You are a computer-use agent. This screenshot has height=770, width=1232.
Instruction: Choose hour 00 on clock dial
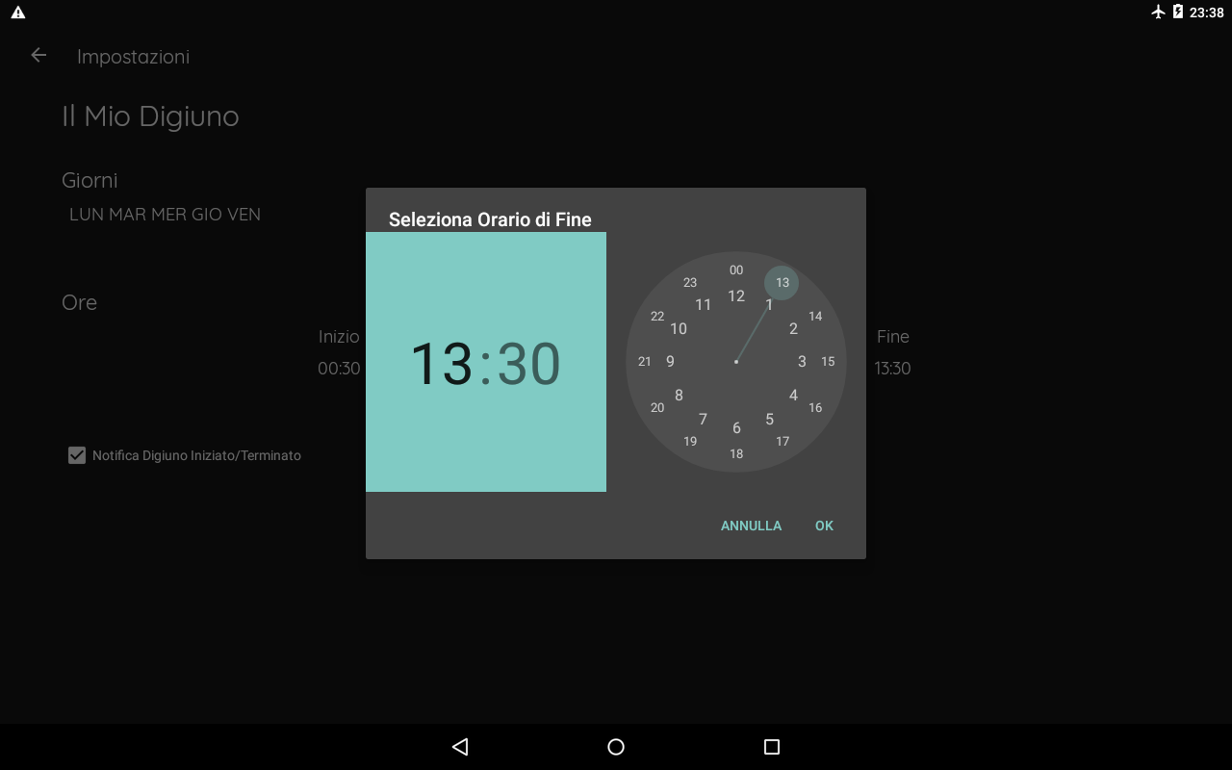click(736, 270)
